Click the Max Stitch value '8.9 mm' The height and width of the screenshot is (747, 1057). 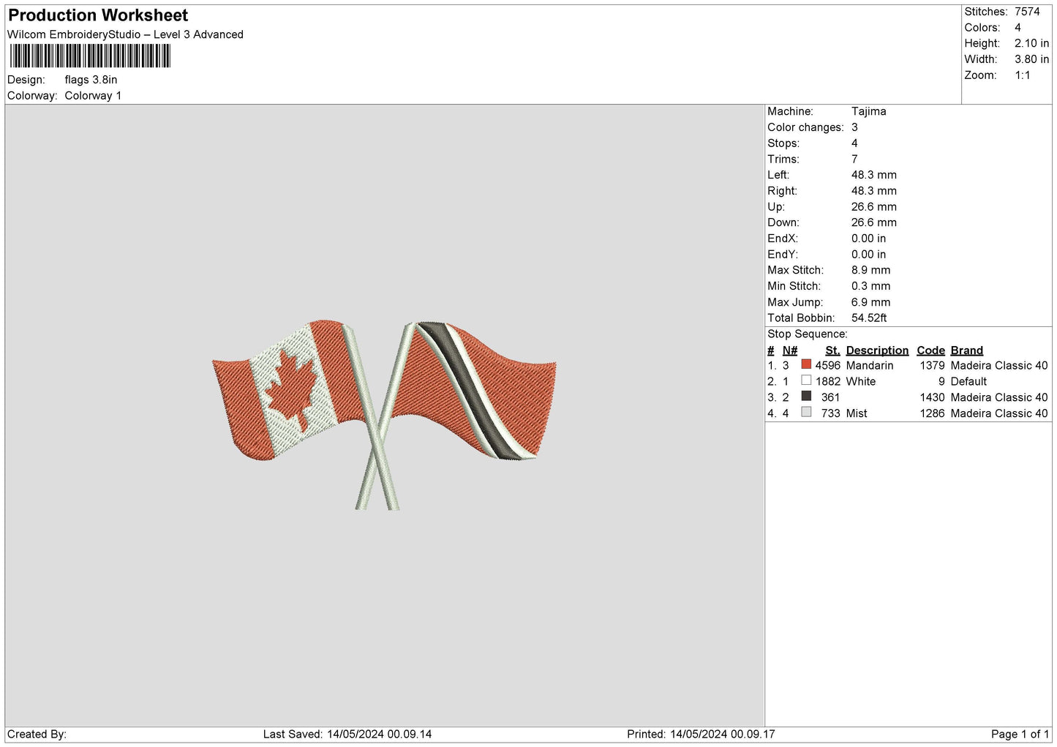pyautogui.click(x=870, y=270)
